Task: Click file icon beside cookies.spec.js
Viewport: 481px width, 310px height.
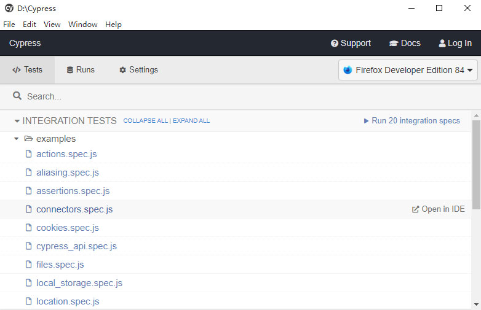Action: [x=28, y=227]
